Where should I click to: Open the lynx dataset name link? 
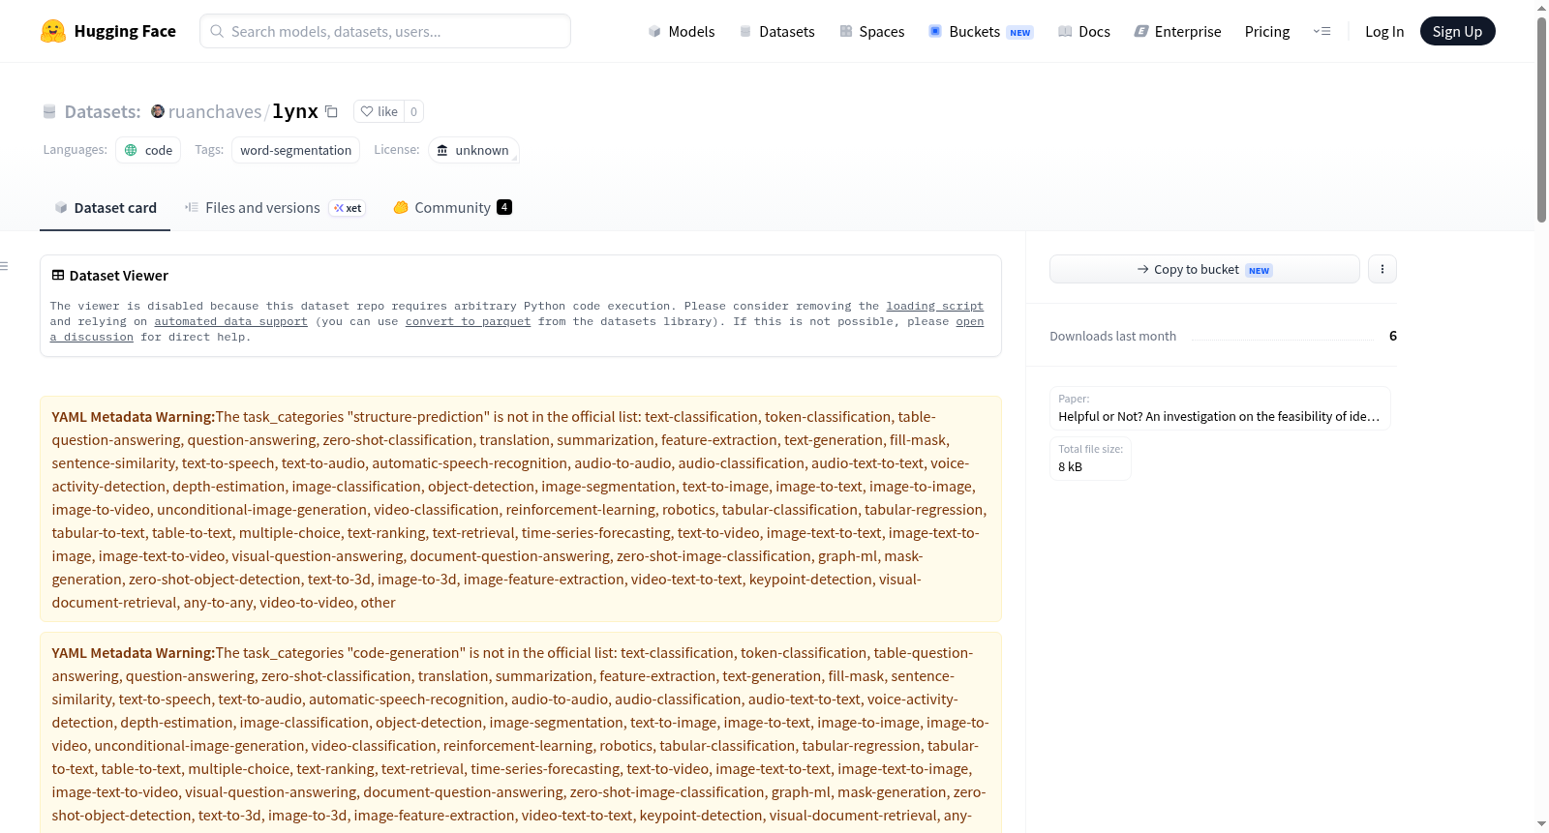tap(295, 111)
